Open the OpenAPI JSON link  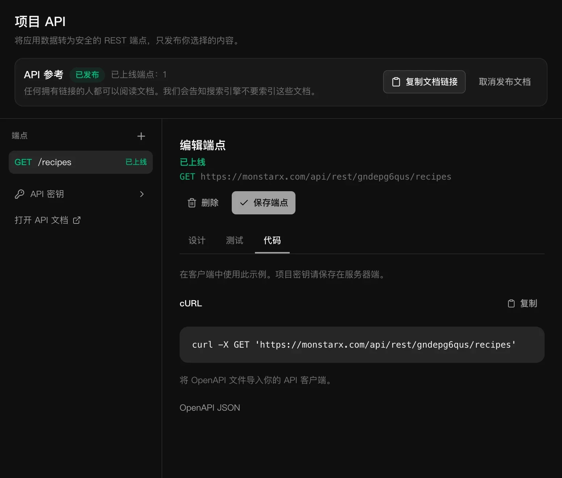(210, 408)
